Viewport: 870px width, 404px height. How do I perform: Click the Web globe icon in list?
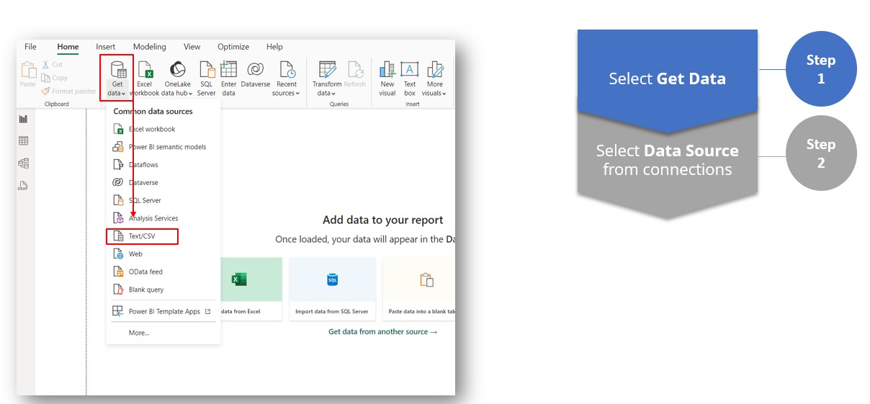point(118,254)
